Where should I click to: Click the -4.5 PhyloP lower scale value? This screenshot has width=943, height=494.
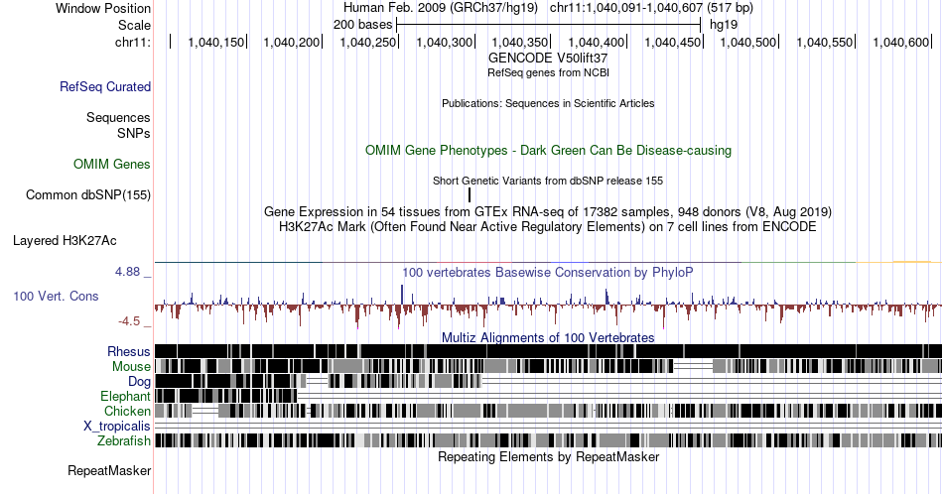pyautogui.click(x=129, y=321)
